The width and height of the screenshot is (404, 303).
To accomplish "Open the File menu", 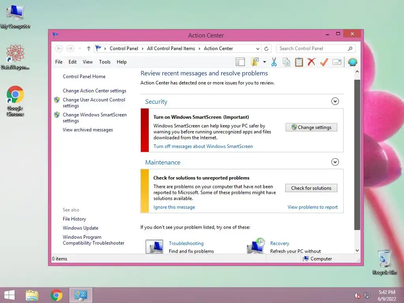I will tap(59, 62).
